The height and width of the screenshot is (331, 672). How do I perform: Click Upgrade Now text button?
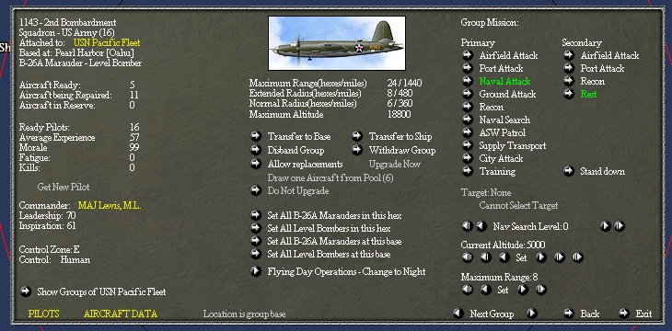[x=395, y=164]
